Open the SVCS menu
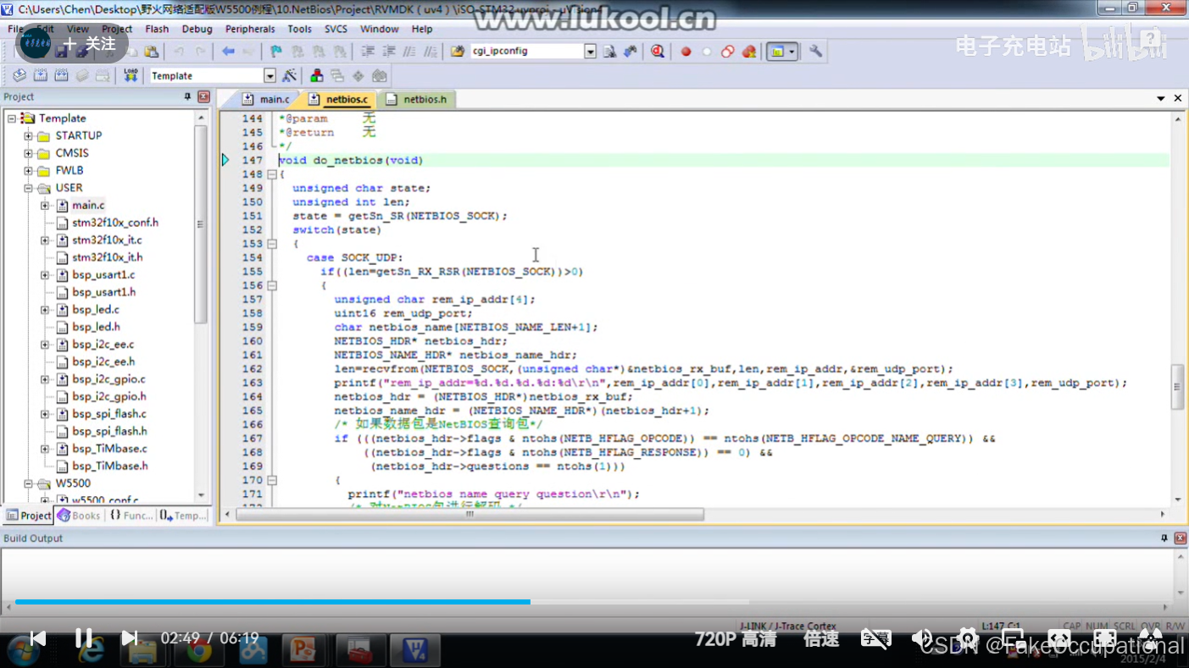 [x=336, y=29]
